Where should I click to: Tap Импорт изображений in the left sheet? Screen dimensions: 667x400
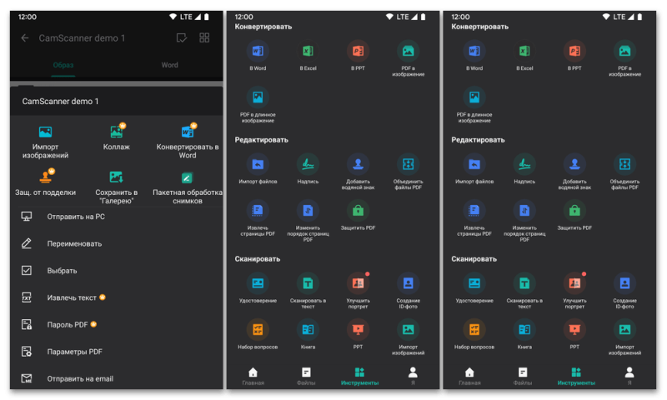point(45,142)
